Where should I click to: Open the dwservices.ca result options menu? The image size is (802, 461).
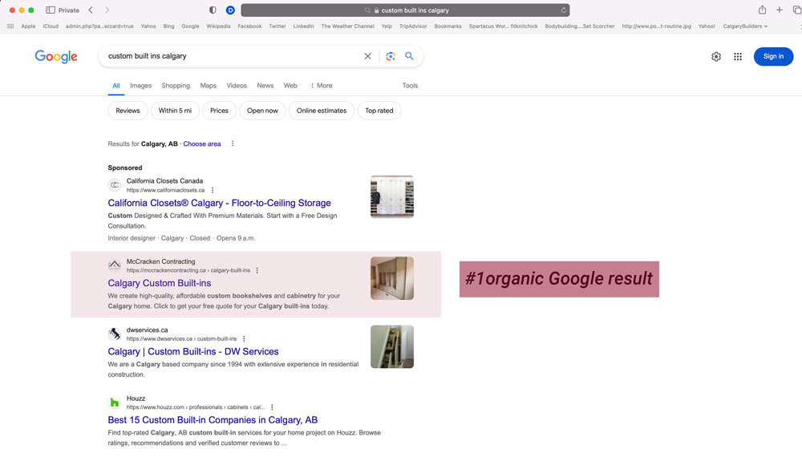click(244, 339)
